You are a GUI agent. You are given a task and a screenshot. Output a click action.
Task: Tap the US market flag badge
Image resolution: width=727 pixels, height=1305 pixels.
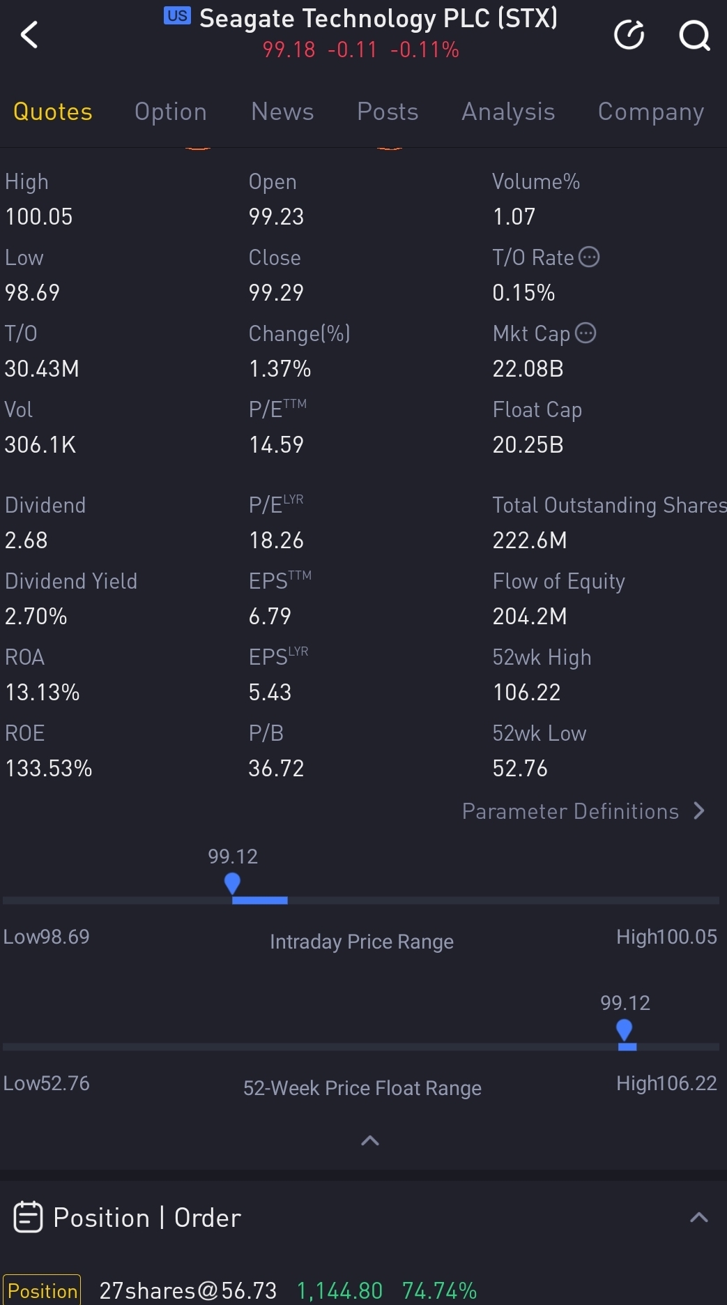tap(177, 16)
